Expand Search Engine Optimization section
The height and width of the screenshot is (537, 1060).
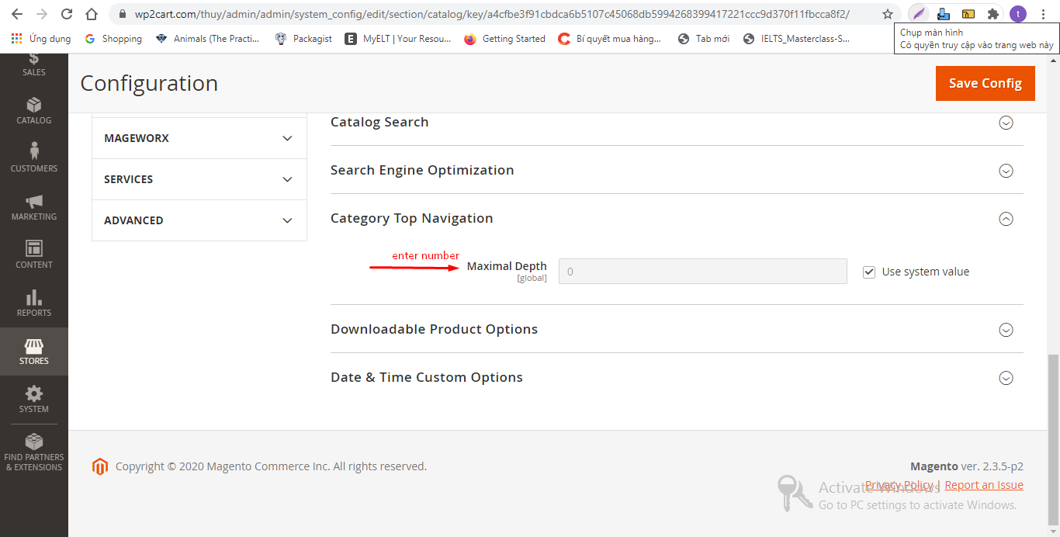[x=1006, y=171]
